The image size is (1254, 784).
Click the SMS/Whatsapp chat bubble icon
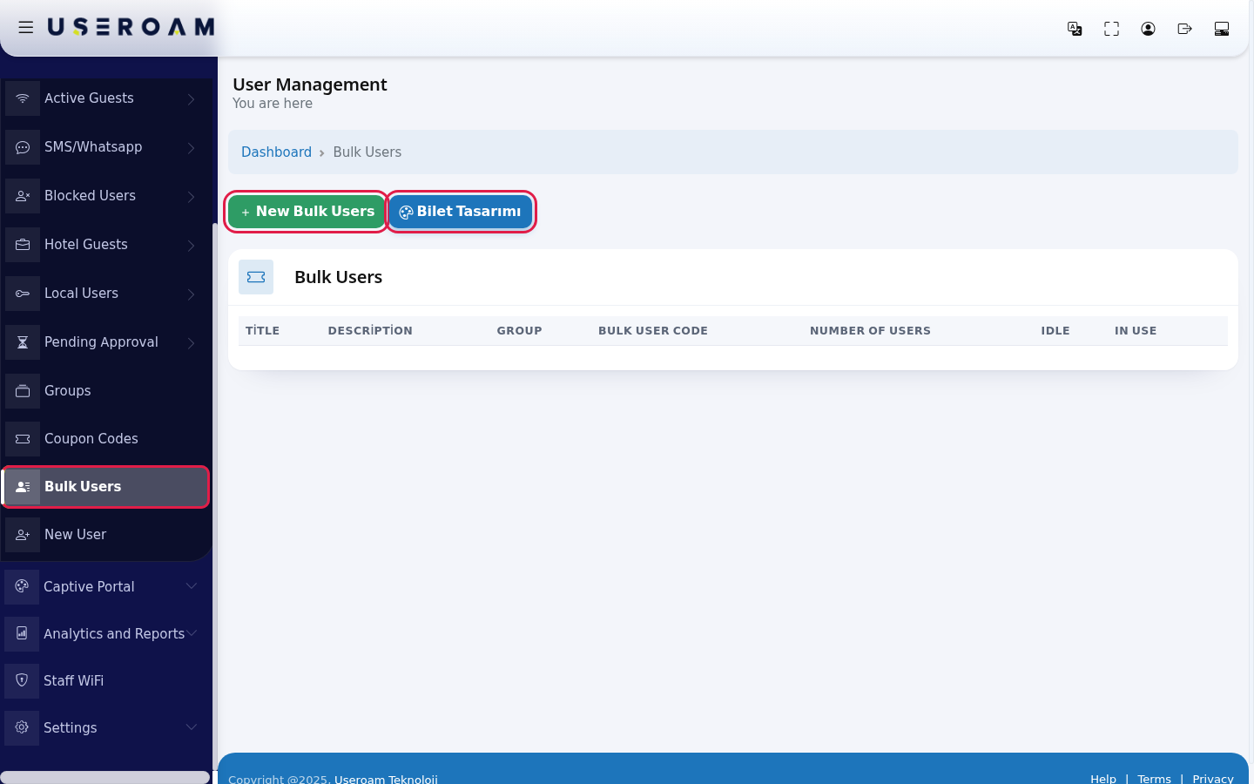[23, 147]
